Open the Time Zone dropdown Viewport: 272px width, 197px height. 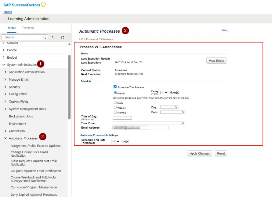[x=149, y=123]
